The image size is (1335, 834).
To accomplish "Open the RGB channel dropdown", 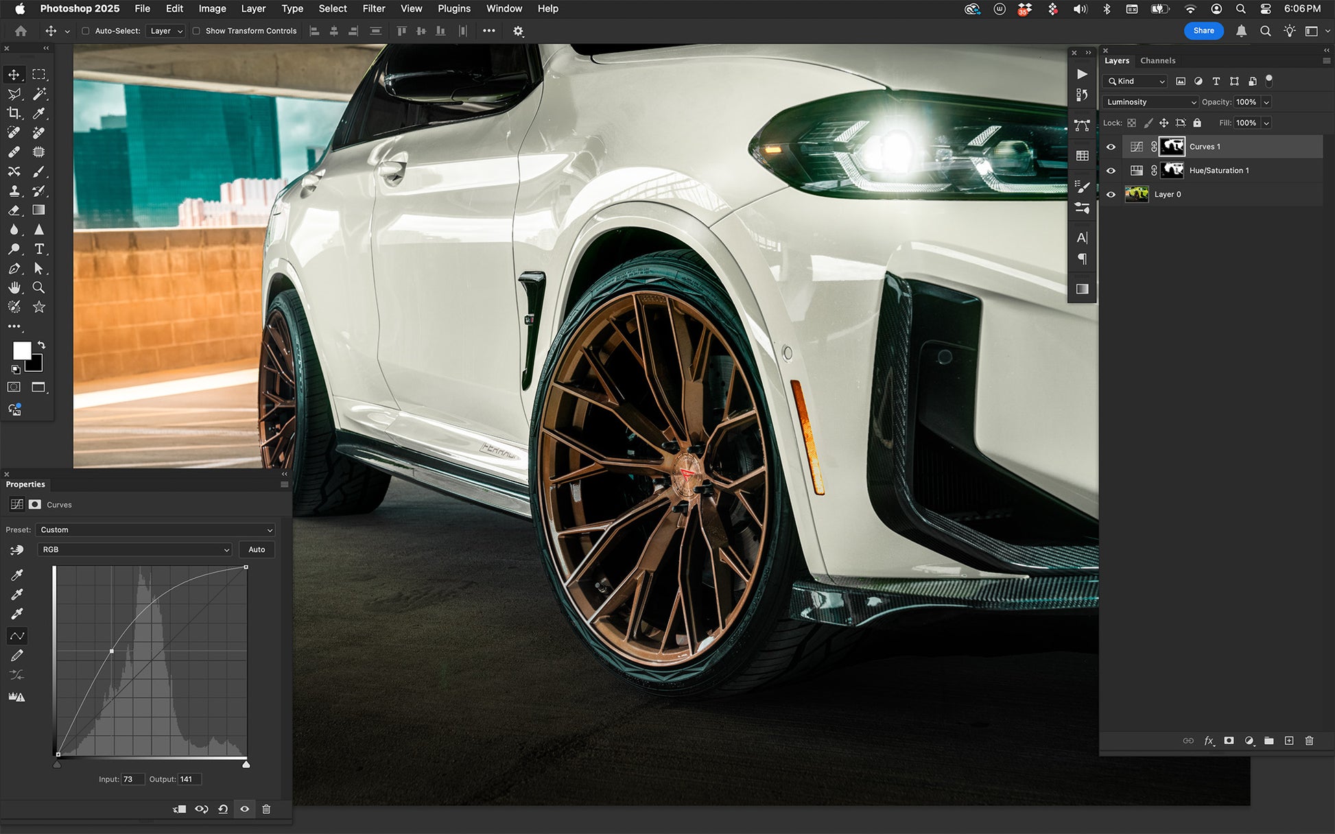I will pyautogui.click(x=134, y=549).
